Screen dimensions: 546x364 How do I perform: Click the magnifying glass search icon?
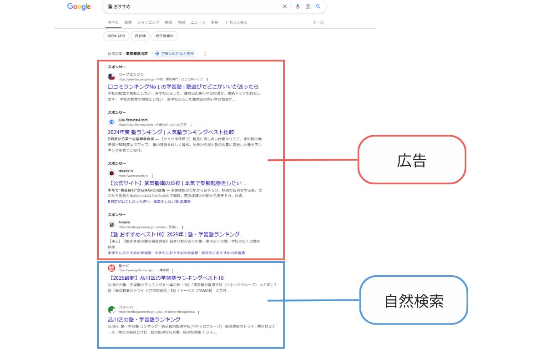[x=318, y=6]
